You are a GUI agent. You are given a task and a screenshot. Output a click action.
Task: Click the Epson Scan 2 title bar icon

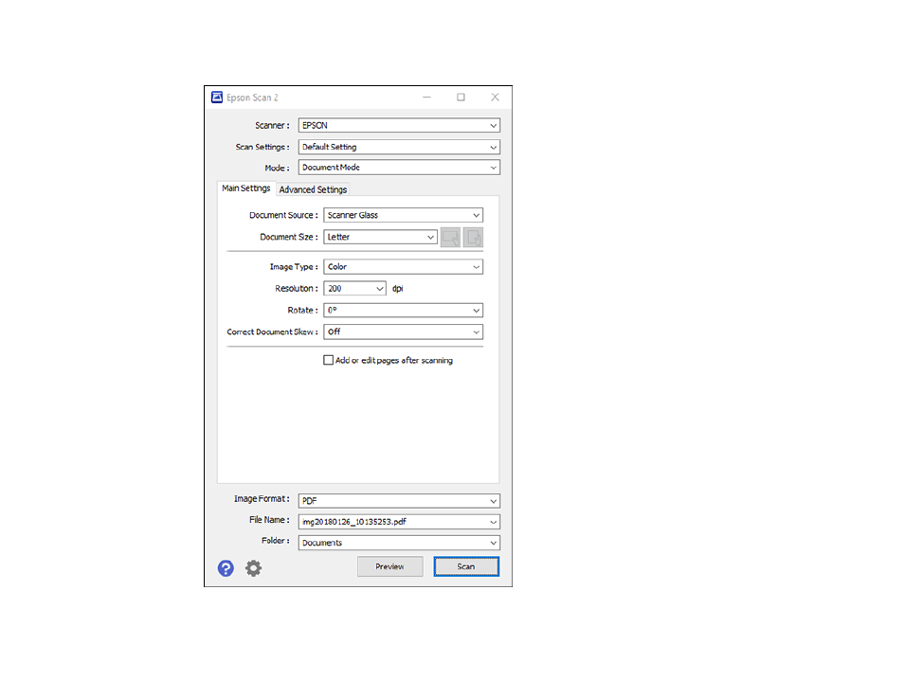pos(216,98)
